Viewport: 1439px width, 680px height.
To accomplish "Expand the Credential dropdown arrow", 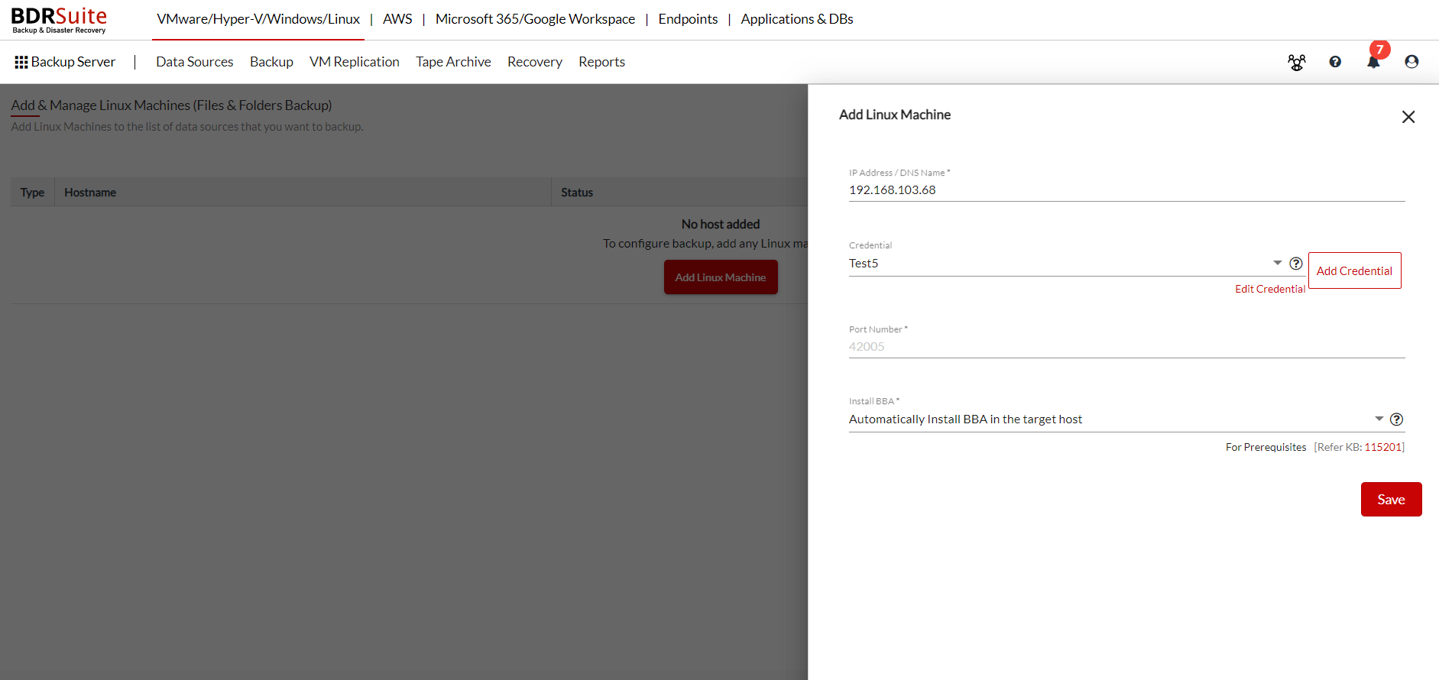I will click(1278, 263).
